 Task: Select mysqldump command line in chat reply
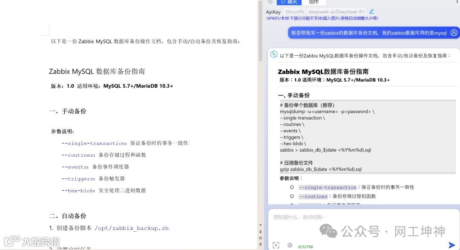pos(327,112)
